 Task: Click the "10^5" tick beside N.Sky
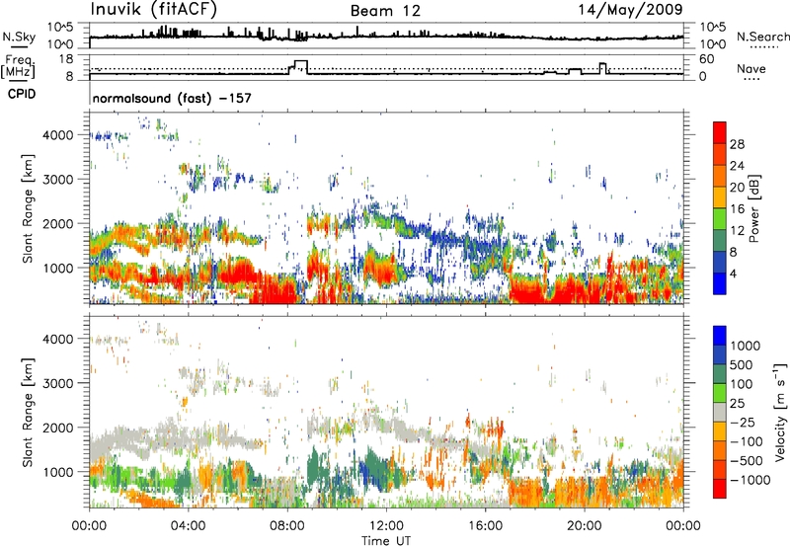click(x=60, y=28)
